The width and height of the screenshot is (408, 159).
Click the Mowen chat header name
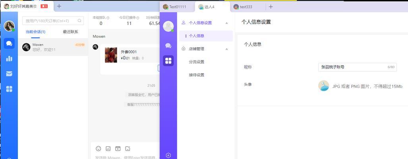[x=99, y=37]
